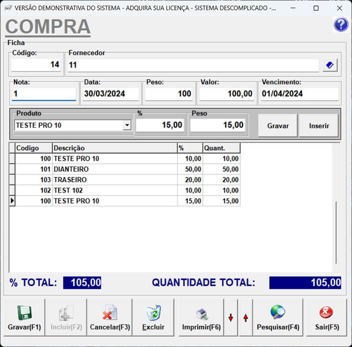Click the Fornecedor lookup diamond icon button
Screen dimensions: 352x347
pyautogui.click(x=330, y=66)
